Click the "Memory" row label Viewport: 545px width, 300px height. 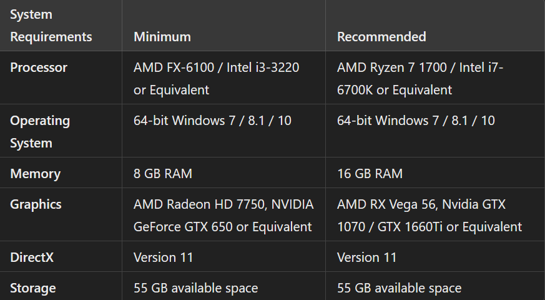pos(36,174)
